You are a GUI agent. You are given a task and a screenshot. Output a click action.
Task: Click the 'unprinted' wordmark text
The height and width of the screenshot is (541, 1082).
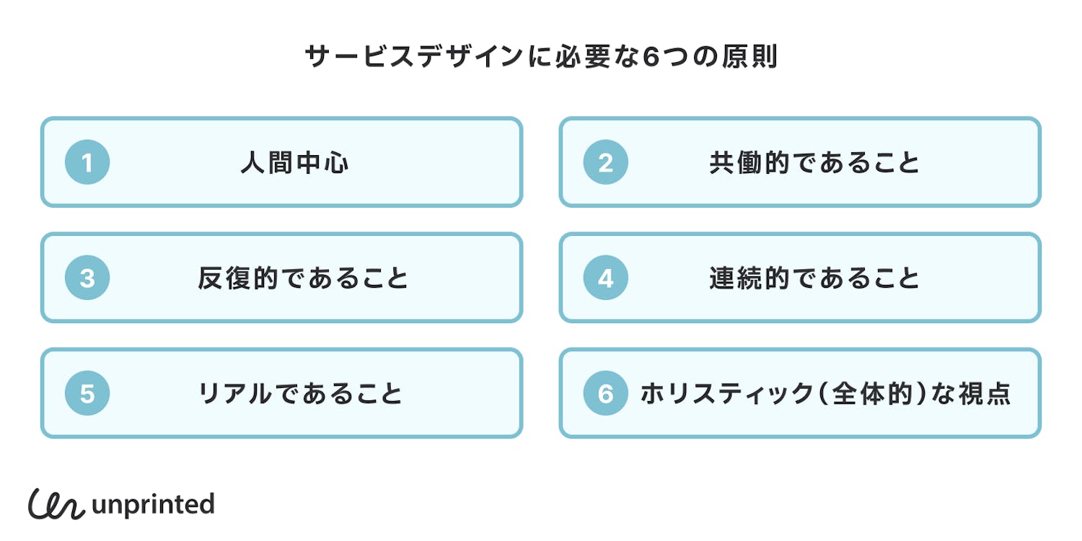[153, 504]
